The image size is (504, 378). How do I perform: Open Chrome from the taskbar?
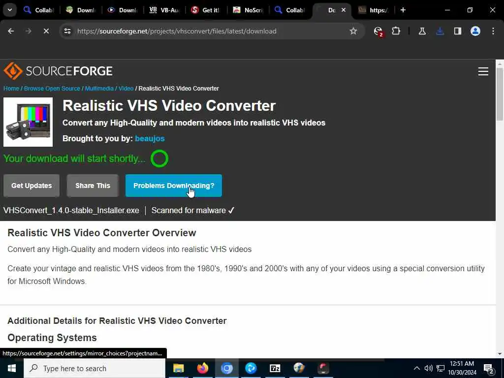[226, 368]
